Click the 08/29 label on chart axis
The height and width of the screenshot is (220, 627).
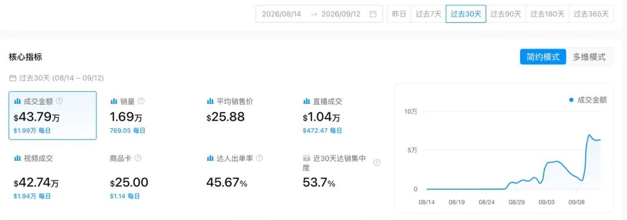click(x=516, y=202)
